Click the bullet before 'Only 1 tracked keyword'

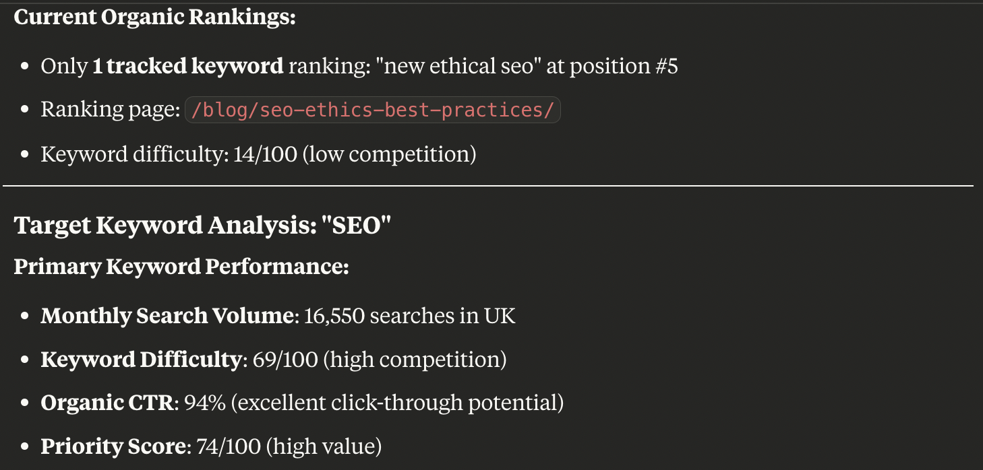pos(25,67)
